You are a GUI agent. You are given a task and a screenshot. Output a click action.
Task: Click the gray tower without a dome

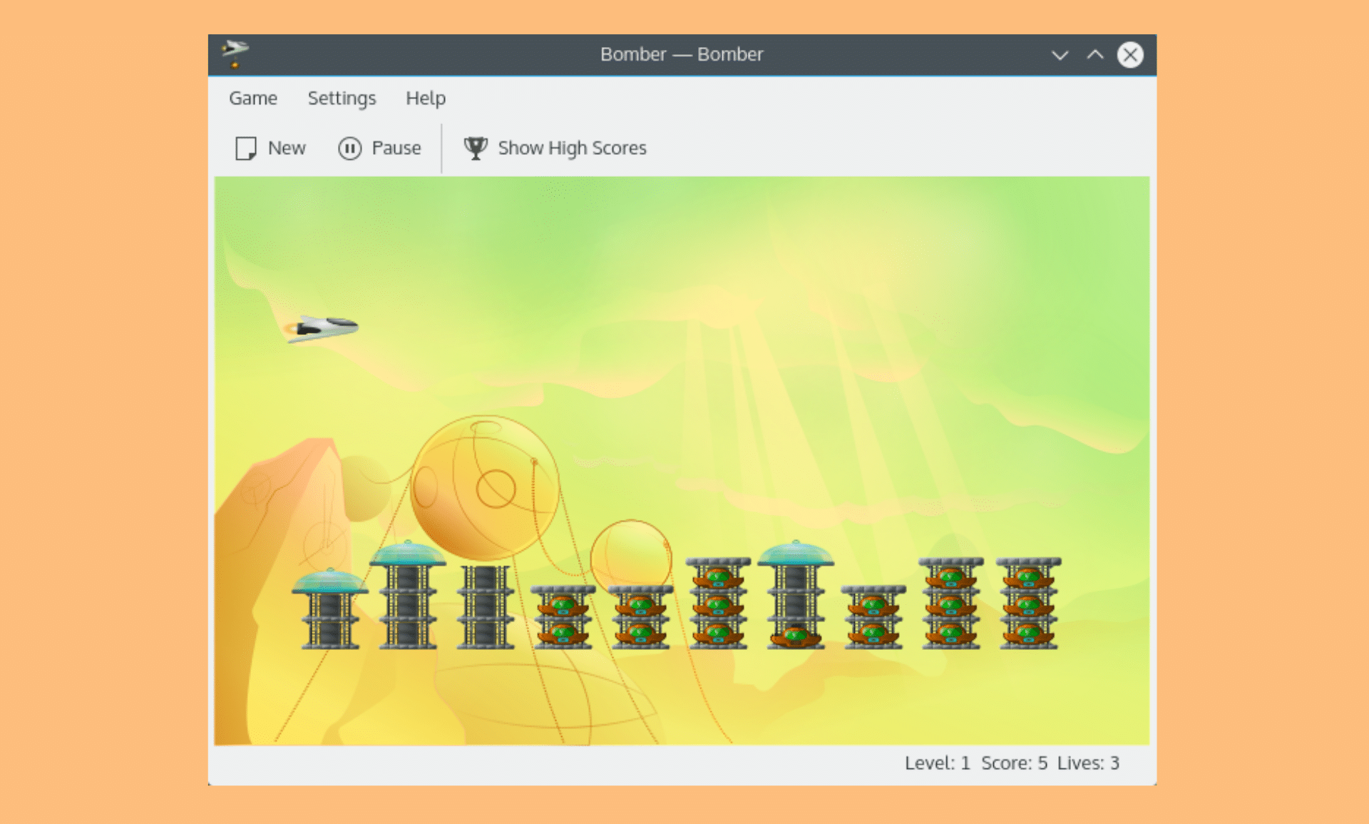(485, 607)
